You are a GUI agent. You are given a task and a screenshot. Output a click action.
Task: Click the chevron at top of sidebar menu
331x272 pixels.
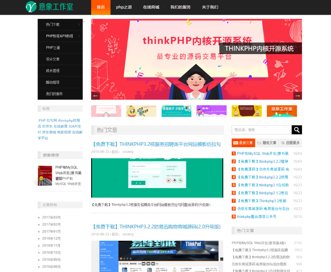(84, 21)
